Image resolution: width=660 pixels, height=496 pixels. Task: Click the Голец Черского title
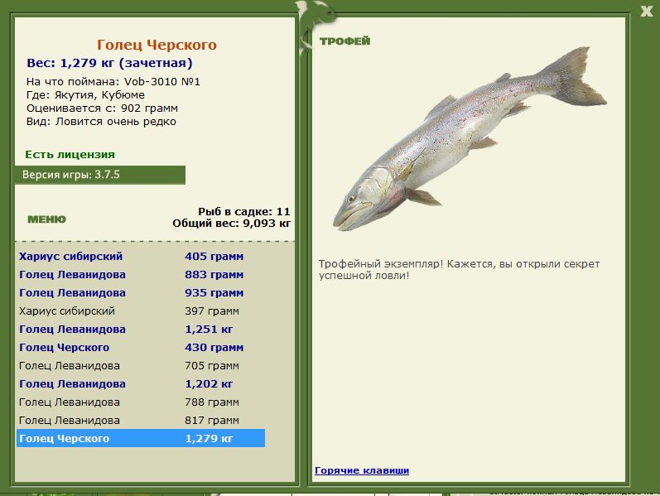tap(157, 45)
